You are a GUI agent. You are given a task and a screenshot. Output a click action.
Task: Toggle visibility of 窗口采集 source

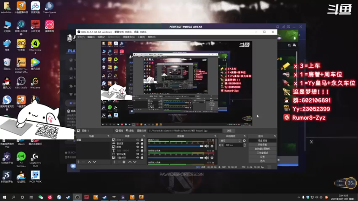click(138, 154)
